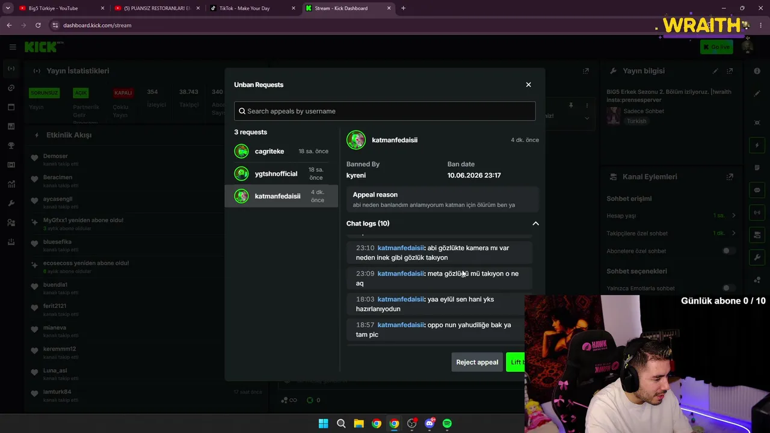Open the line graph analytics icon in left sidebar
This screenshot has width=770, height=433.
click(x=11, y=184)
